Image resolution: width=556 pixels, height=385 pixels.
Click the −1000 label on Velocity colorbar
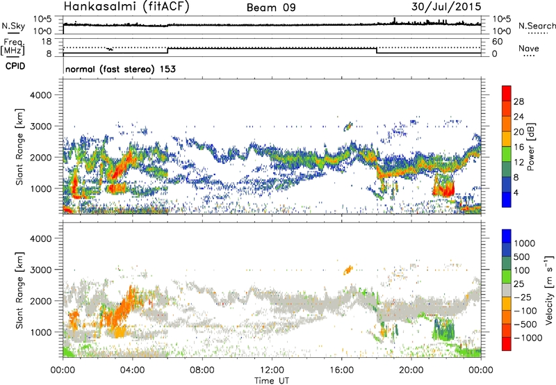click(x=528, y=338)
